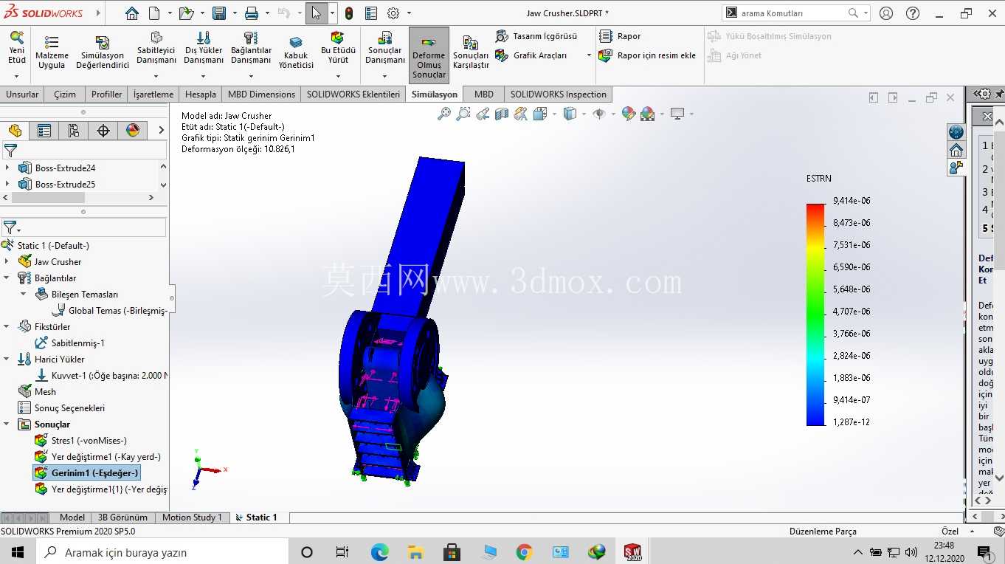Switch to the Unsurlar tab
The image size is (1005, 564).
(22, 94)
